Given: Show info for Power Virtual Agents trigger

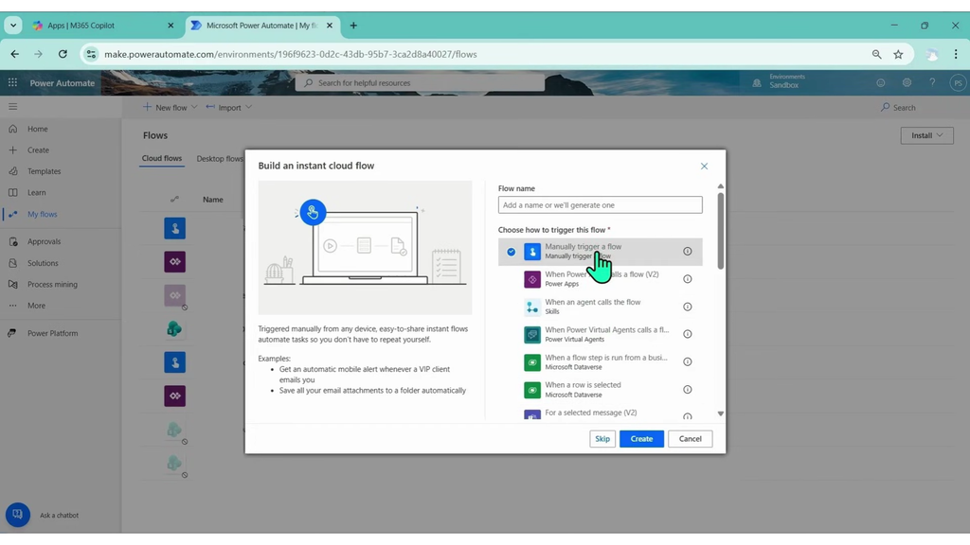Looking at the screenshot, I should [688, 334].
